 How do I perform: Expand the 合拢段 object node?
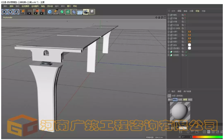click(168, 55)
